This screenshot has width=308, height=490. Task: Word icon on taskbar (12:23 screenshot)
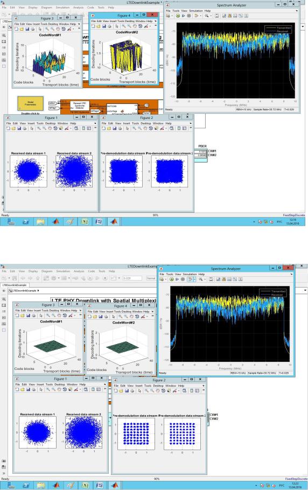click(x=100, y=485)
